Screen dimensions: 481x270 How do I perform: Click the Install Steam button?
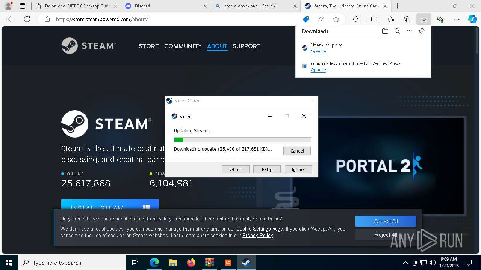(110, 205)
